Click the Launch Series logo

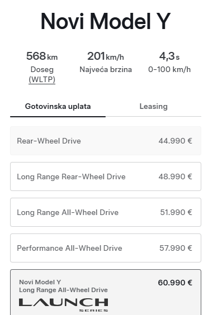(64, 305)
